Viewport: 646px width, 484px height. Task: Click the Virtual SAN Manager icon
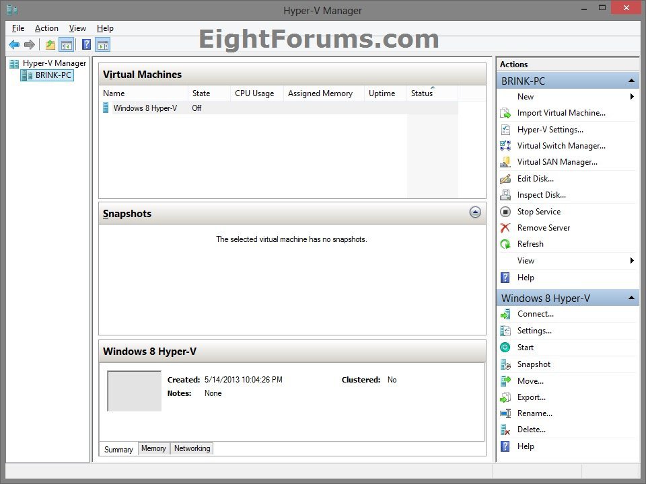pyautogui.click(x=505, y=162)
